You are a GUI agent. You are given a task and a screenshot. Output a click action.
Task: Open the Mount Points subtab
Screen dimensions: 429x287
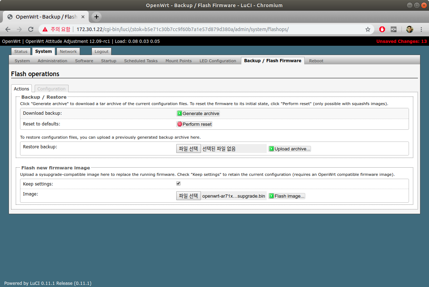[178, 61]
